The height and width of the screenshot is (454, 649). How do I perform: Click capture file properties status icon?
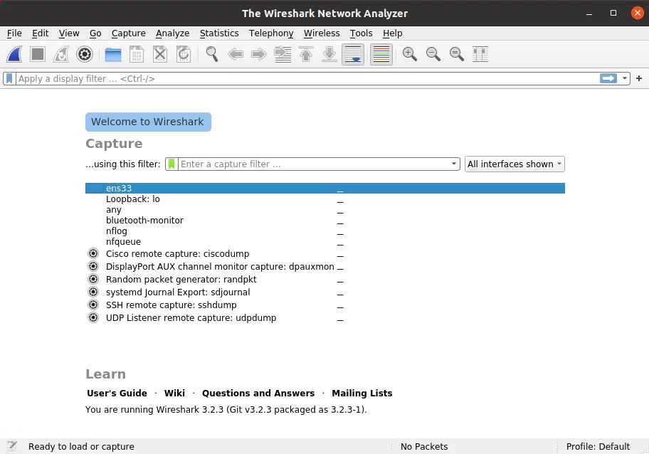click(12, 446)
